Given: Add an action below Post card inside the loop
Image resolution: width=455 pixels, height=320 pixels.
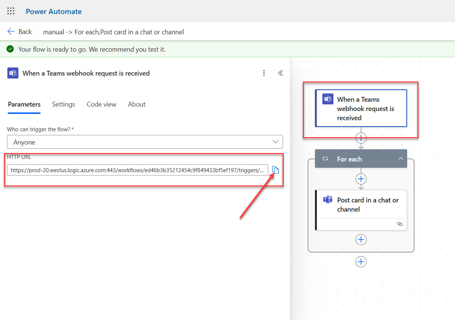Looking at the screenshot, I should [361, 240].
